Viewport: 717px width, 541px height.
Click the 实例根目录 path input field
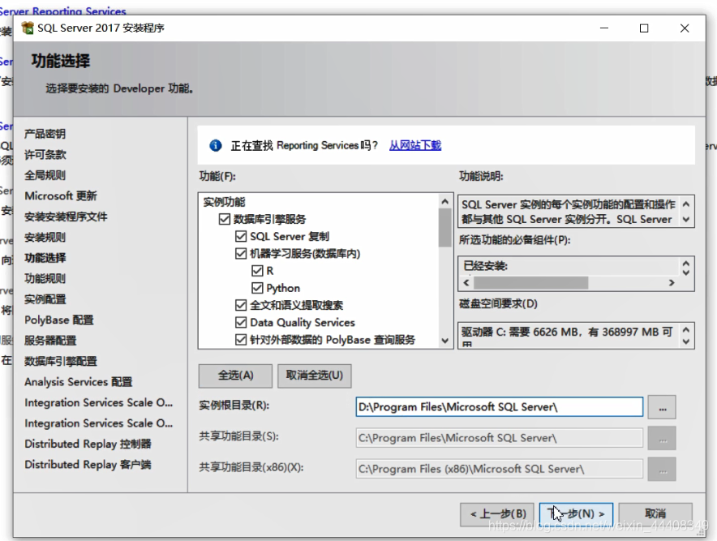click(x=500, y=407)
